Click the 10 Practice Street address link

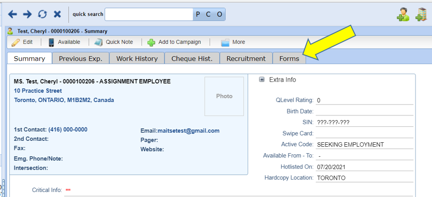point(38,91)
